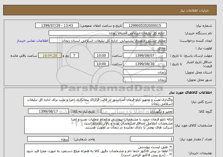The height and width of the screenshot is (157, 223).
Task: Click remaining days field showing 7
Action: pos(74,55)
